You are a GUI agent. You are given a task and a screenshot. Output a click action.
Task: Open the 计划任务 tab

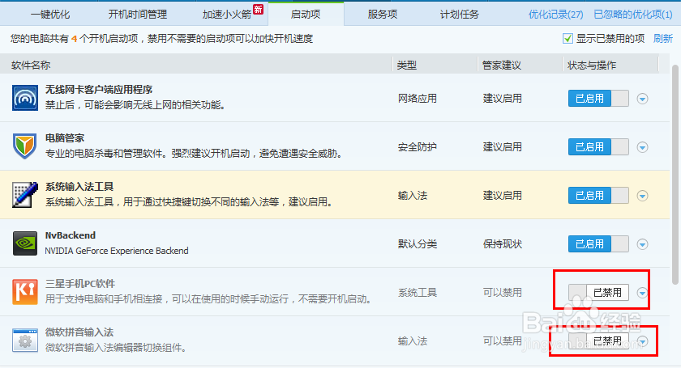tap(459, 15)
